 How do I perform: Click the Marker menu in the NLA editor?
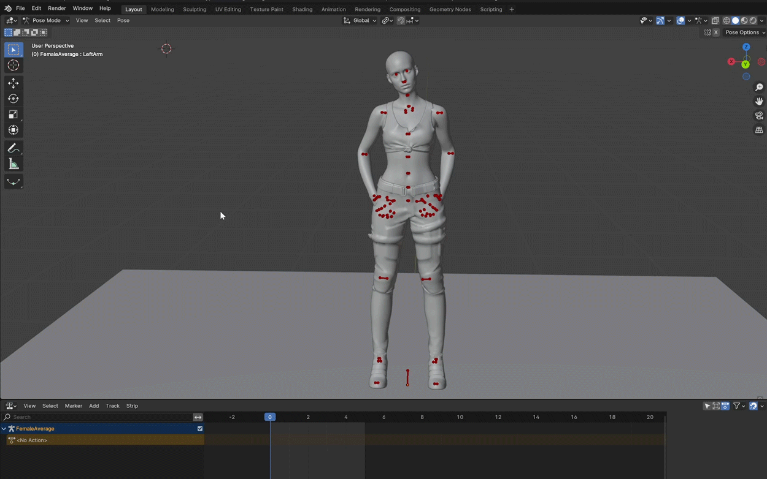73,406
